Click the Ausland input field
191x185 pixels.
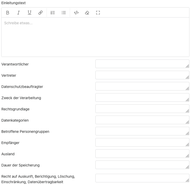[142, 154]
